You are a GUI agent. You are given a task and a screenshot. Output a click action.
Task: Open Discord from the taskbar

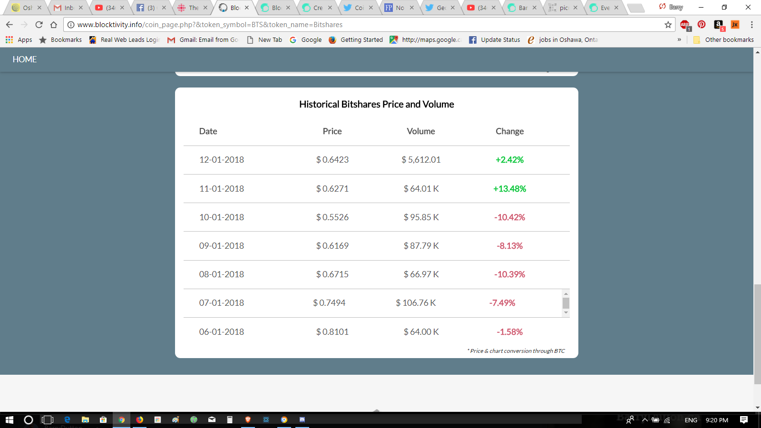click(302, 419)
